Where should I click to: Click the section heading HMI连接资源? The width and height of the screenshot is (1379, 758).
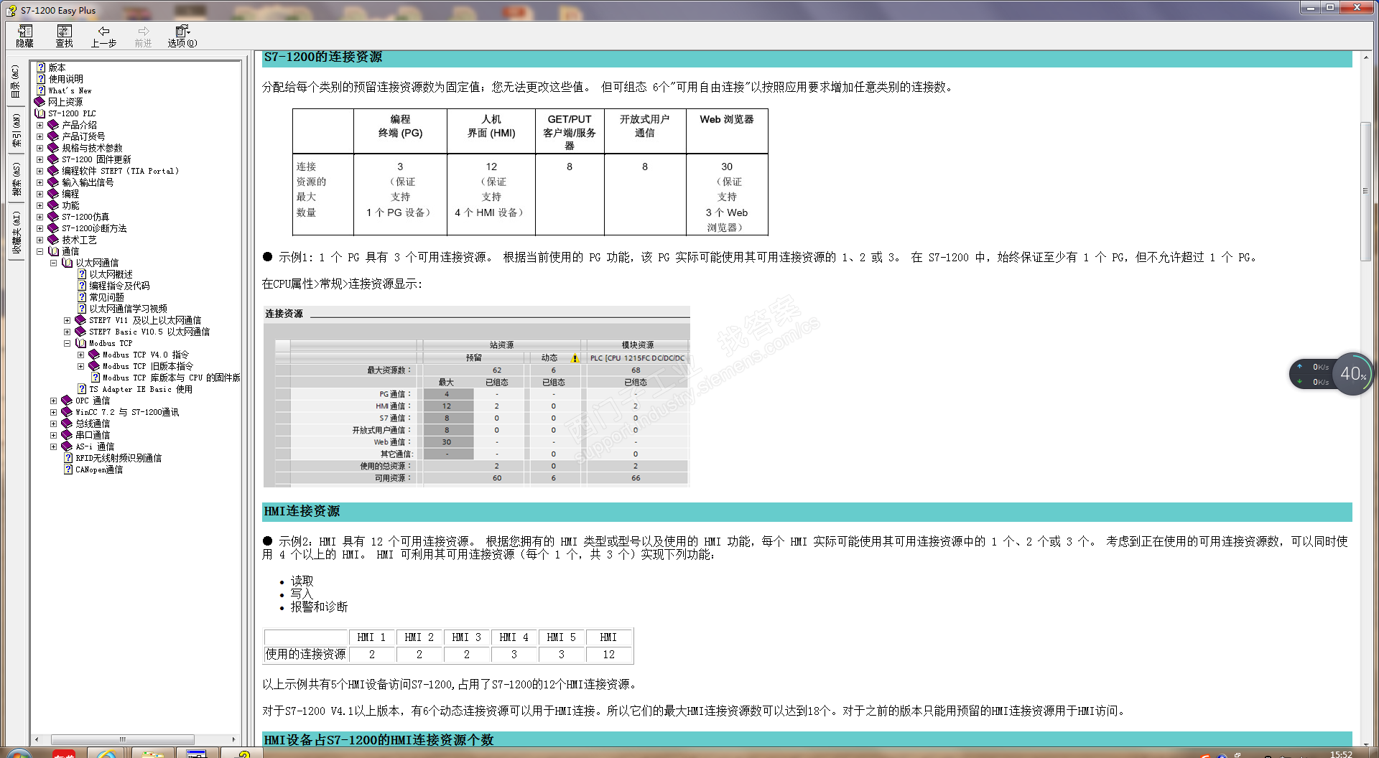pos(302,512)
